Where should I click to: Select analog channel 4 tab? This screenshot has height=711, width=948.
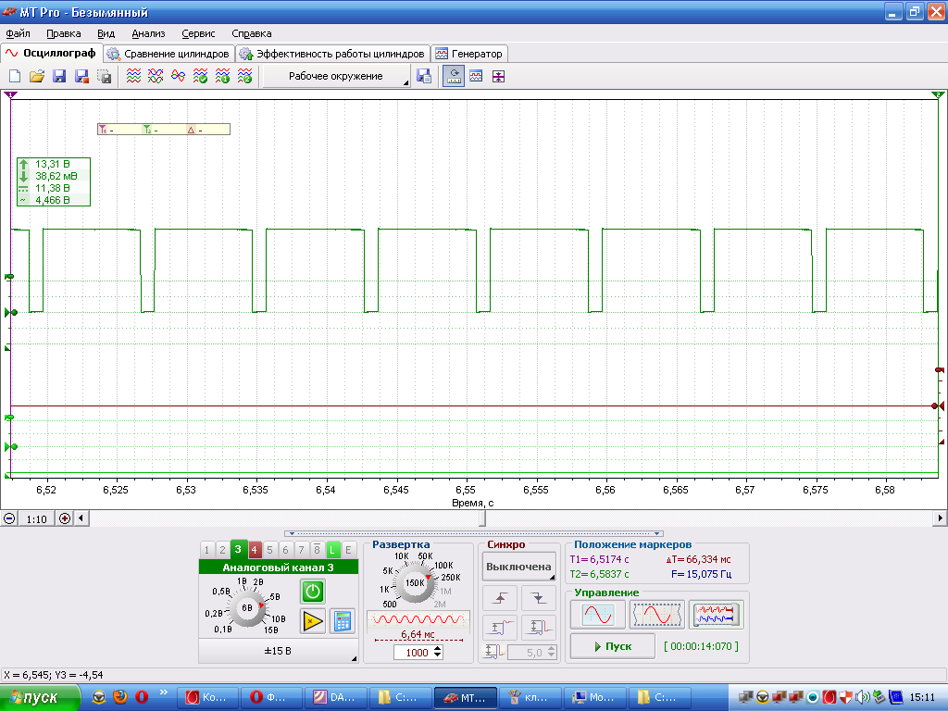coord(254,550)
